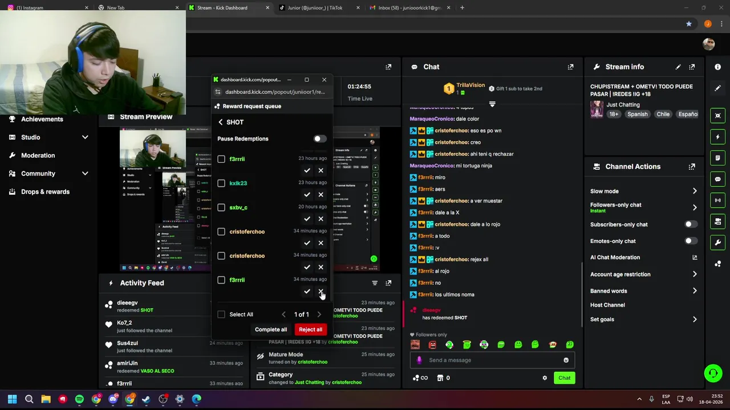
Task: Show hidden system tray icons
Action: pos(639,399)
